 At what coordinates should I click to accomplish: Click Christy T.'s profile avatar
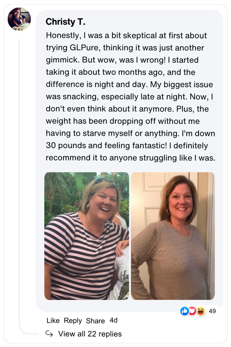pos(19,19)
